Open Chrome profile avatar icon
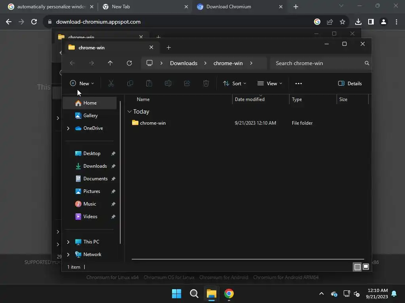 point(384,22)
